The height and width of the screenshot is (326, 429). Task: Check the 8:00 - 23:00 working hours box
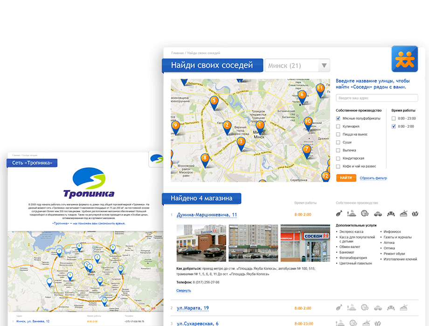pyautogui.click(x=394, y=118)
